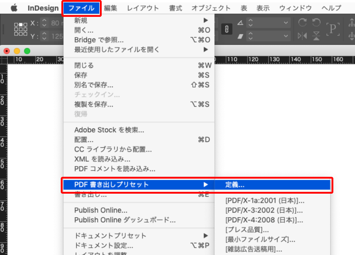The width and height of the screenshot is (355, 255).
Task: Choose [最小ファイルサイズ]... preset
Action: (272, 240)
